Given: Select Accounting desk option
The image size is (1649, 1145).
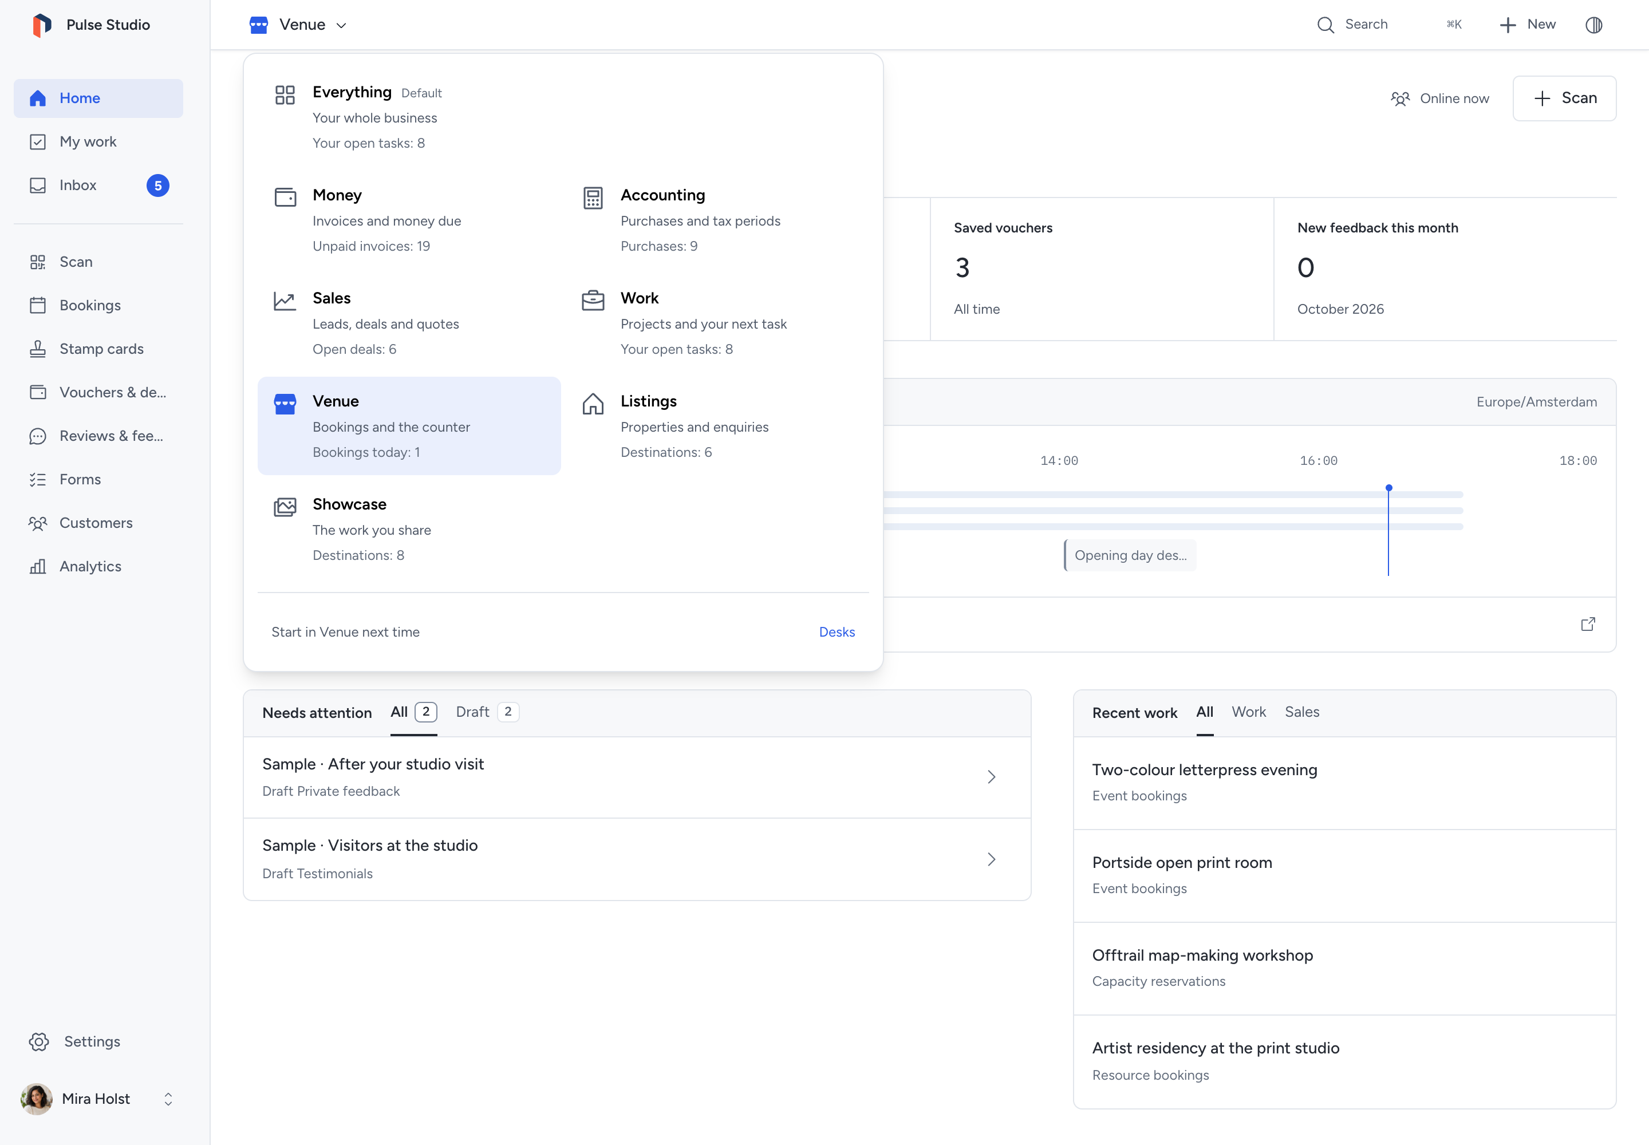Looking at the screenshot, I should click(717, 220).
